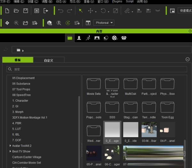Expand the Best TV Show tree node
192x168 pixels.
coord(11,151)
